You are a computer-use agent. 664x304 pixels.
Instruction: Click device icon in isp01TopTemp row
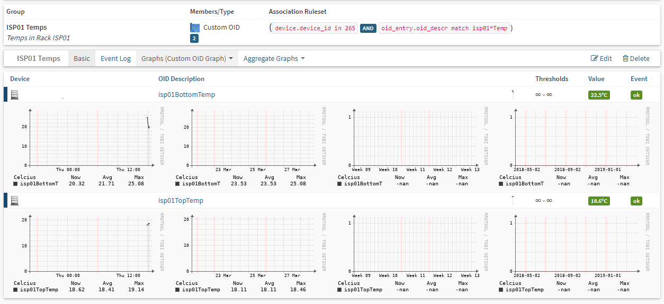click(14, 201)
